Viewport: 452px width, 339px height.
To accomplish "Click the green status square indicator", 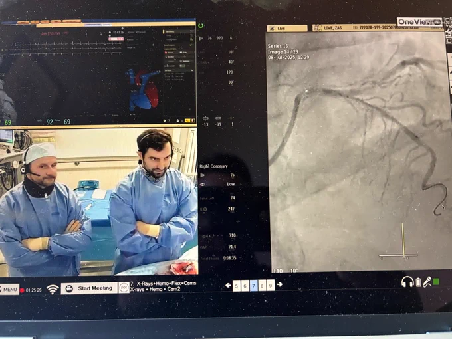I will point(436,282).
